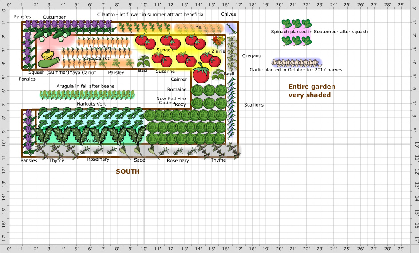Select the Sage label
The height and width of the screenshot is (253, 419).
pos(139,160)
